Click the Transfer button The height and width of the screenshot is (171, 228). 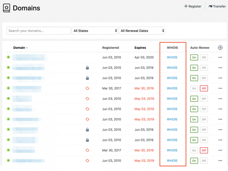[x=217, y=6]
